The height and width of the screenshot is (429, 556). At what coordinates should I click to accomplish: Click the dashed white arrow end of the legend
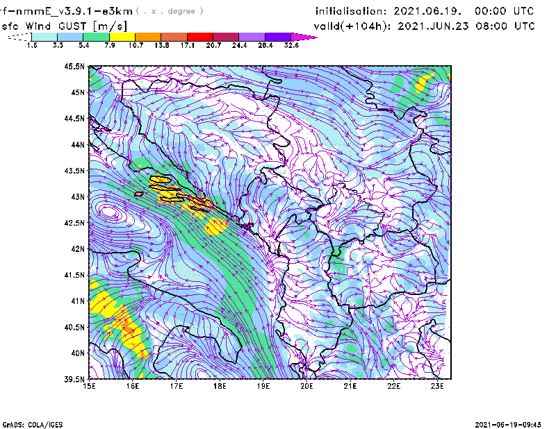19,37
